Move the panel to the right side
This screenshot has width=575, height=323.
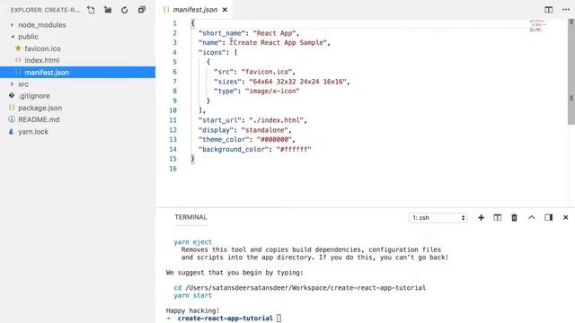pos(549,217)
